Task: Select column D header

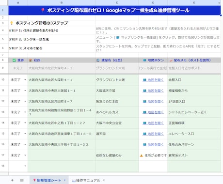Action: point(153,2)
